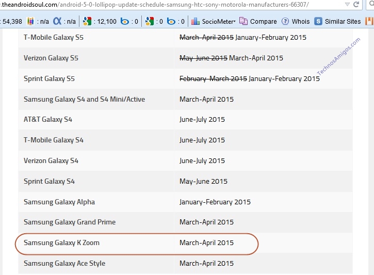Click the Compare toolbar button
The height and width of the screenshot is (275, 374).
tap(263, 22)
